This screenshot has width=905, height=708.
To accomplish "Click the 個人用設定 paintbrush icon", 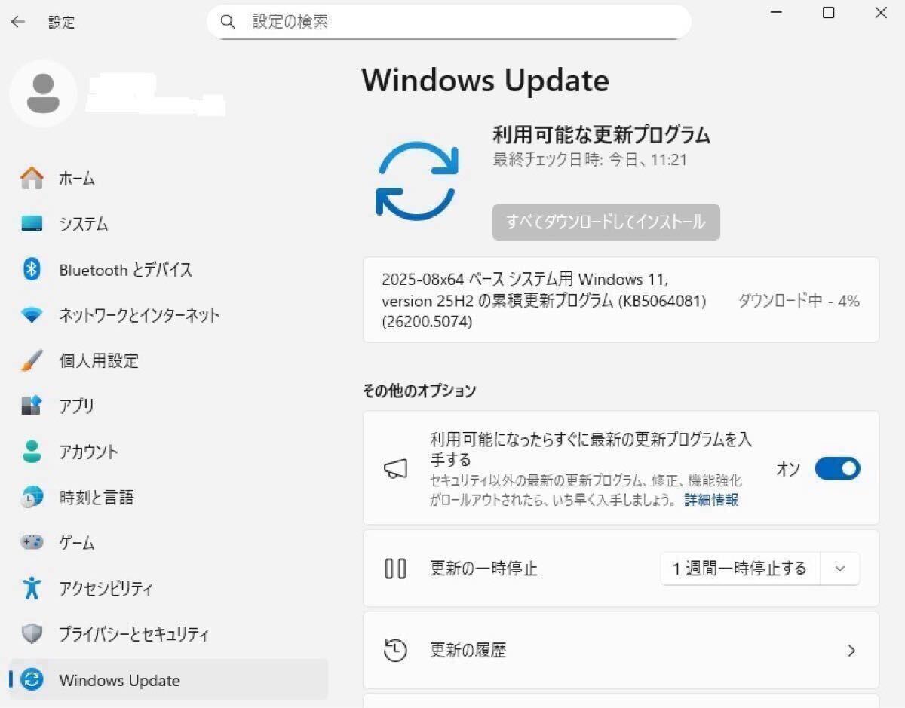I will click(x=32, y=360).
